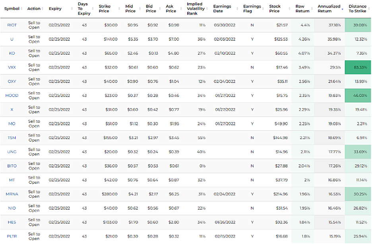Open the PLTR symbol link
The height and width of the screenshot is (244, 372).
tap(12, 236)
